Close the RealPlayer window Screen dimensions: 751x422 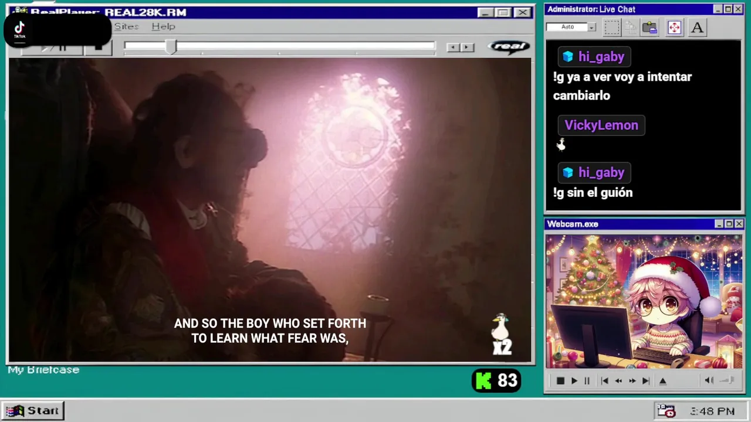[x=522, y=12]
